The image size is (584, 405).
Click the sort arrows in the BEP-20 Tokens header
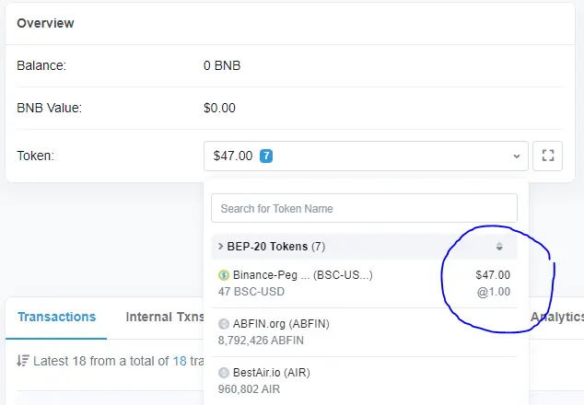pyautogui.click(x=499, y=246)
